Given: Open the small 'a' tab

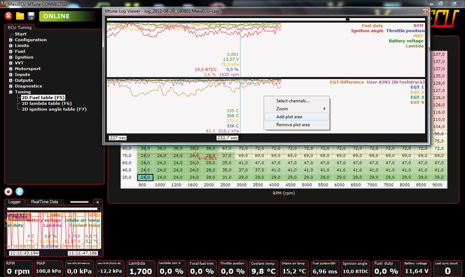Looking at the screenshot, I should [97, 202].
